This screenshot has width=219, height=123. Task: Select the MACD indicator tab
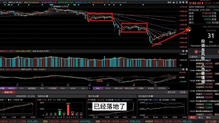tap(12, 88)
